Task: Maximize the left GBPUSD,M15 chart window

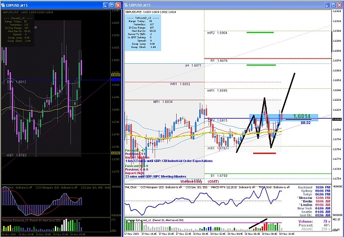Action: click(112, 6)
